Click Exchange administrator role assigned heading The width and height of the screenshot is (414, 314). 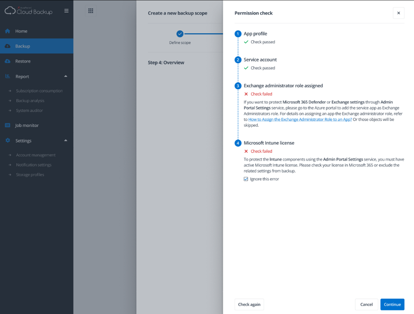point(283,86)
